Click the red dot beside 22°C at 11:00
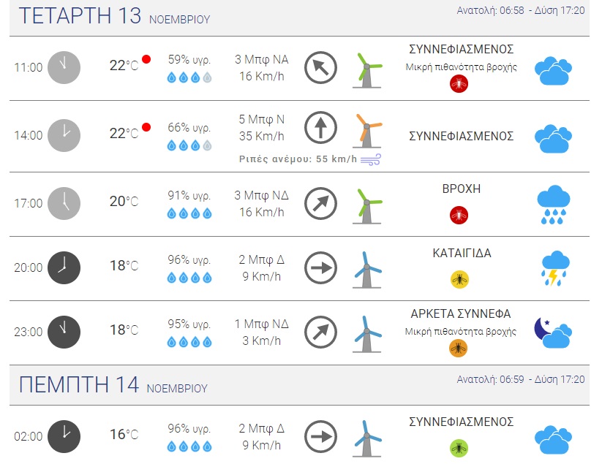 (146, 59)
